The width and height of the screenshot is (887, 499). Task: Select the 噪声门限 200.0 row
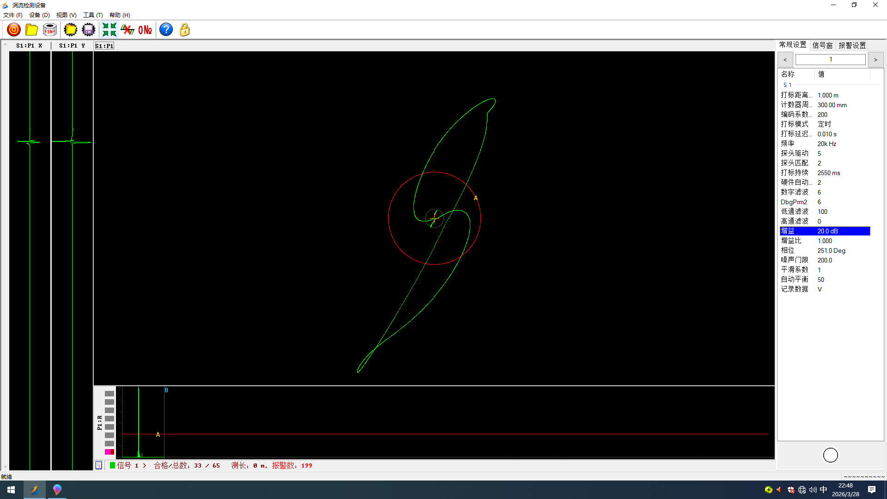[x=825, y=260]
